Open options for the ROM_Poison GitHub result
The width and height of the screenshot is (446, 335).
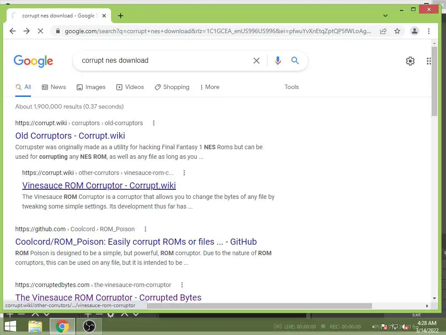[145, 229]
